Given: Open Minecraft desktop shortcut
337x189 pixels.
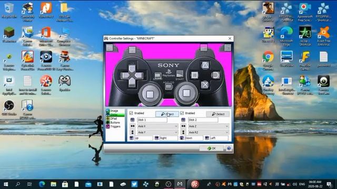Looking at the screenshot, I should [x=9, y=35].
